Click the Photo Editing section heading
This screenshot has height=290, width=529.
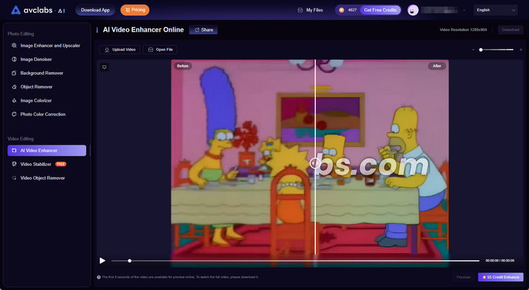click(x=20, y=34)
